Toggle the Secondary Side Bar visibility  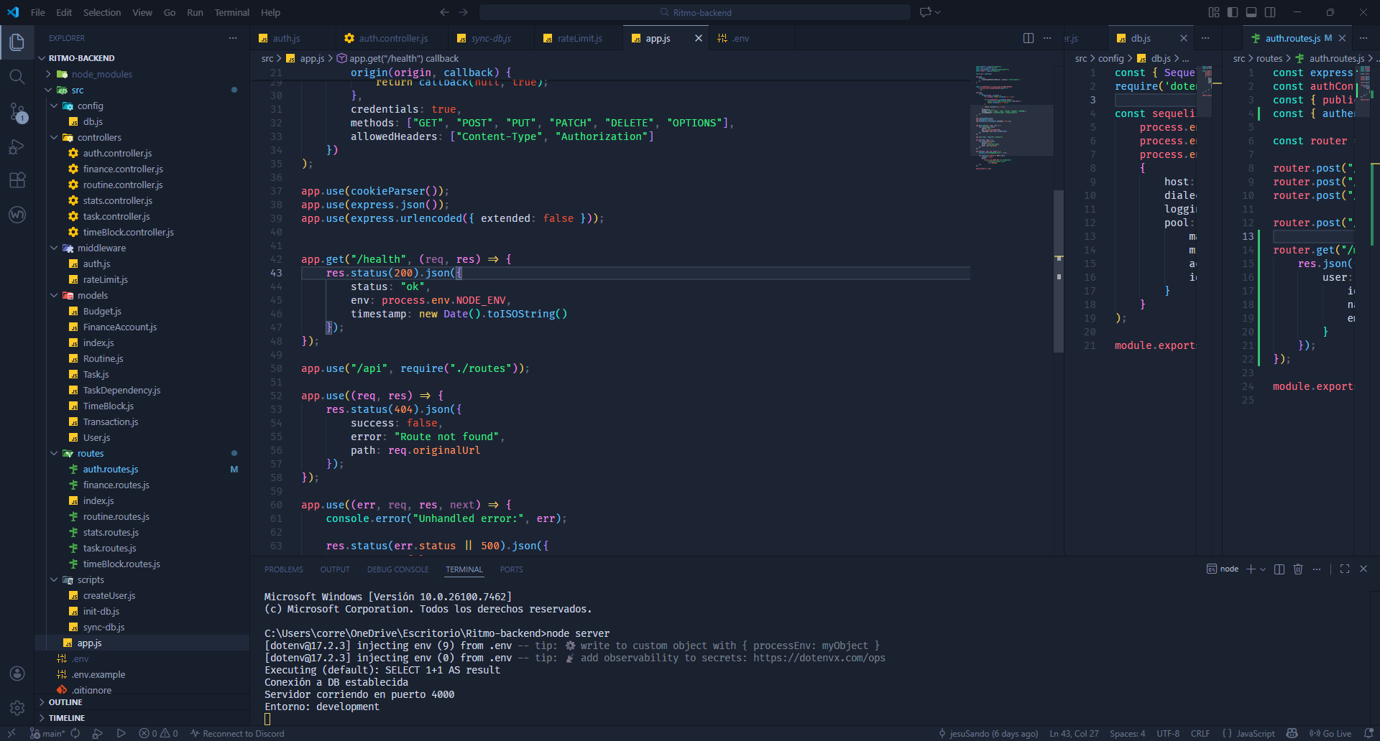[x=1270, y=12]
